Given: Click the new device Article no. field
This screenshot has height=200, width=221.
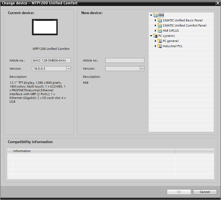Looking at the screenshot, I should (125, 60).
